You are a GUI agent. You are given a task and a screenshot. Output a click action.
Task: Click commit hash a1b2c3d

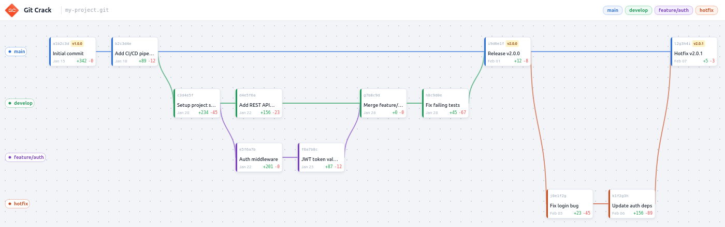61,44
